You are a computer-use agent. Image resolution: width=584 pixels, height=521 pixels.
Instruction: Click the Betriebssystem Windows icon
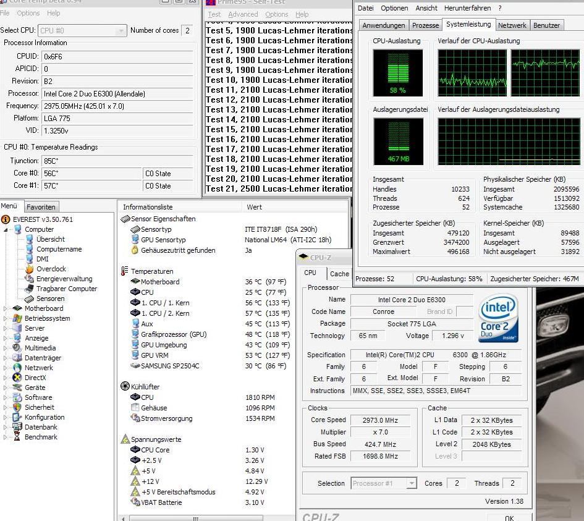(17, 318)
